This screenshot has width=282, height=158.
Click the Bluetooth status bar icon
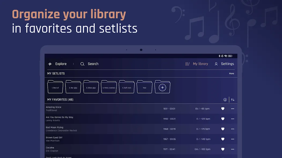coord(220,56)
